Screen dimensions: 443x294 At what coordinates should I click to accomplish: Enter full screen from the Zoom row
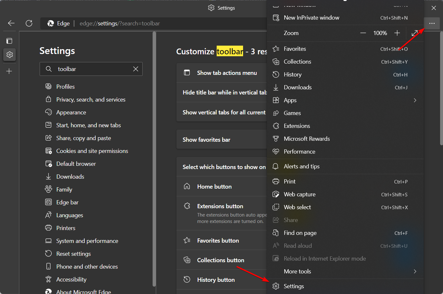[x=415, y=33]
